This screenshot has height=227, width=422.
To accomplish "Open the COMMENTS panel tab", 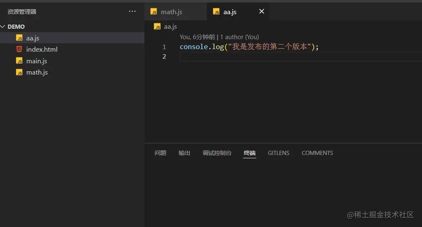I will (x=317, y=153).
